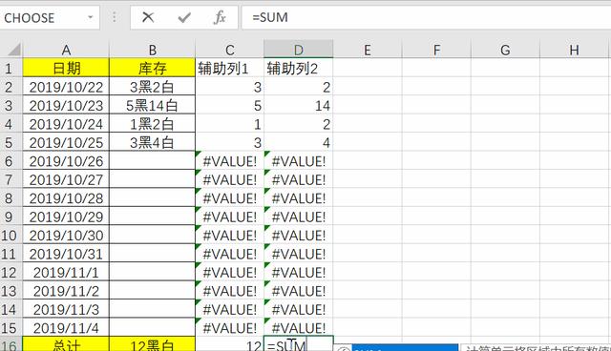Click the cell with date 2019/10/27
Screen dimensions: 611x351
[66, 179]
